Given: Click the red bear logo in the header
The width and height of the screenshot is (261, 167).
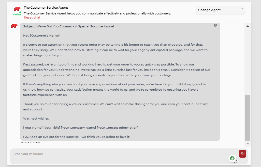Looking at the screenshot, I should tap(17, 9).
